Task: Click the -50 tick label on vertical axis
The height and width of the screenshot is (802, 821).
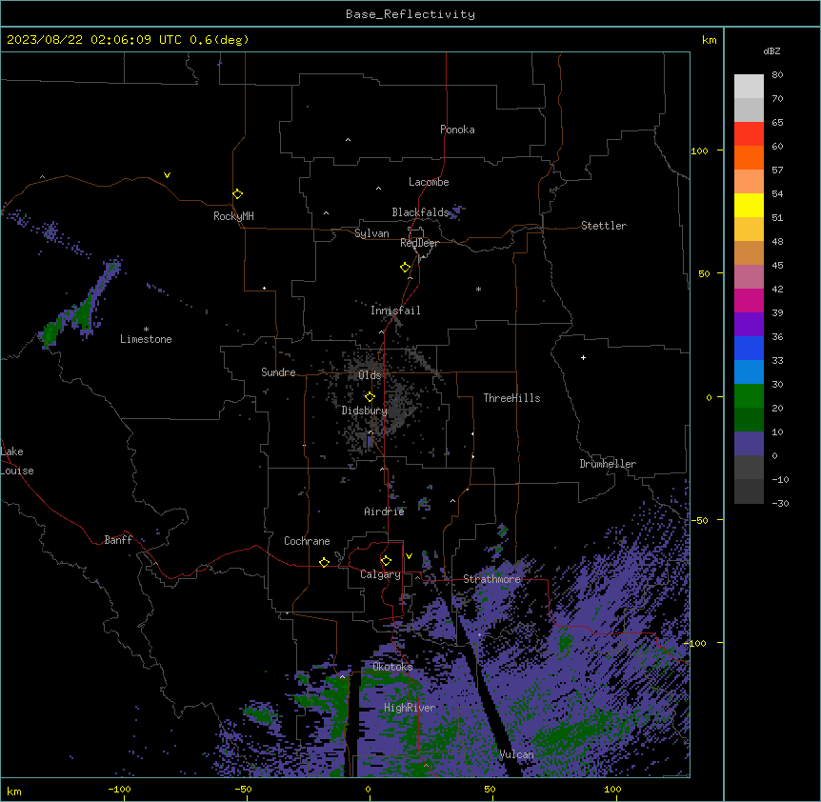Action: click(699, 520)
